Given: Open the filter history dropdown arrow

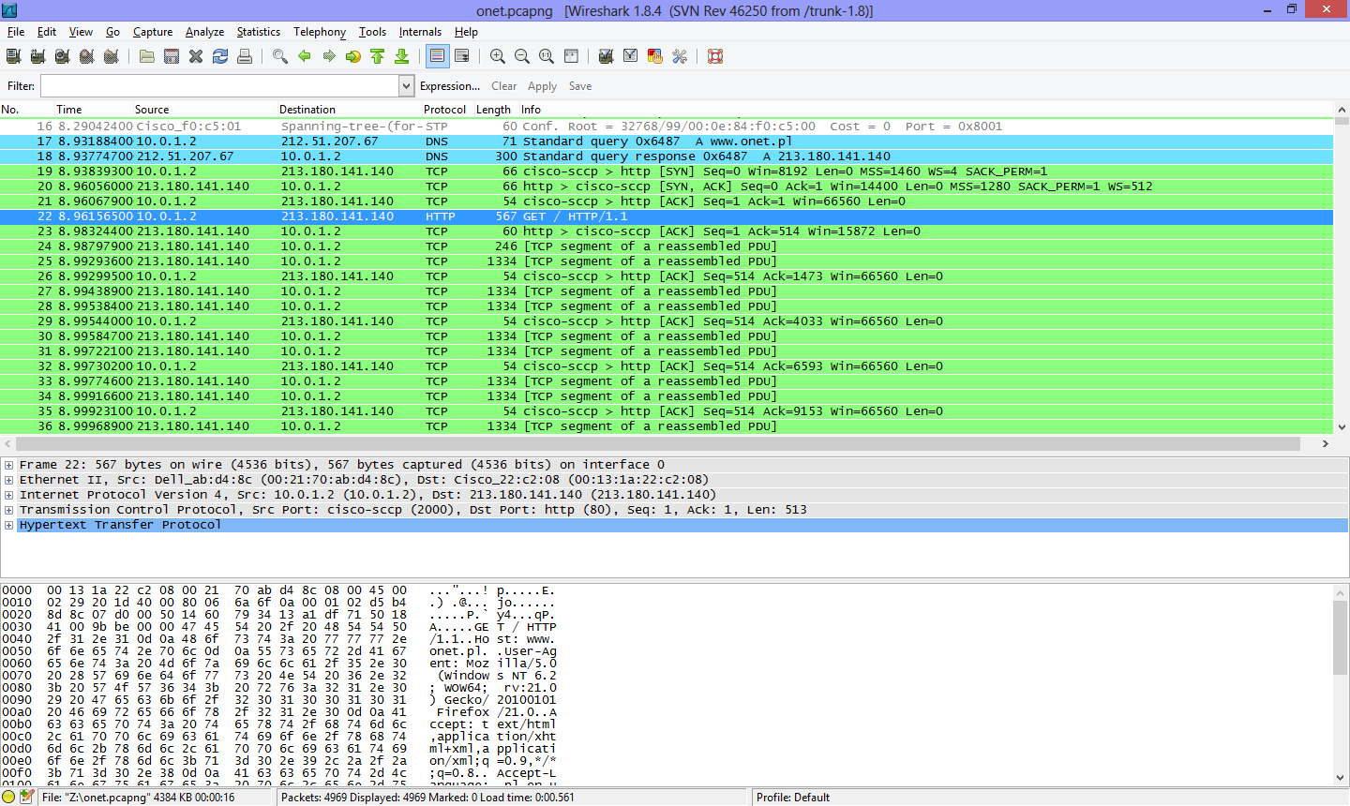Looking at the screenshot, I should [x=407, y=86].
